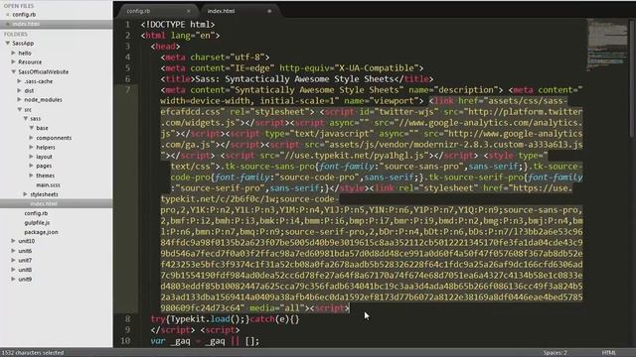Collapse the SassApp folder
636x357 pixels.
click(8, 43)
